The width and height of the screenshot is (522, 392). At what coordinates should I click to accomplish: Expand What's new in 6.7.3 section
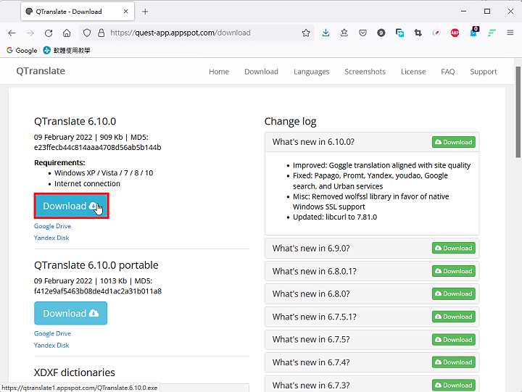(311, 385)
